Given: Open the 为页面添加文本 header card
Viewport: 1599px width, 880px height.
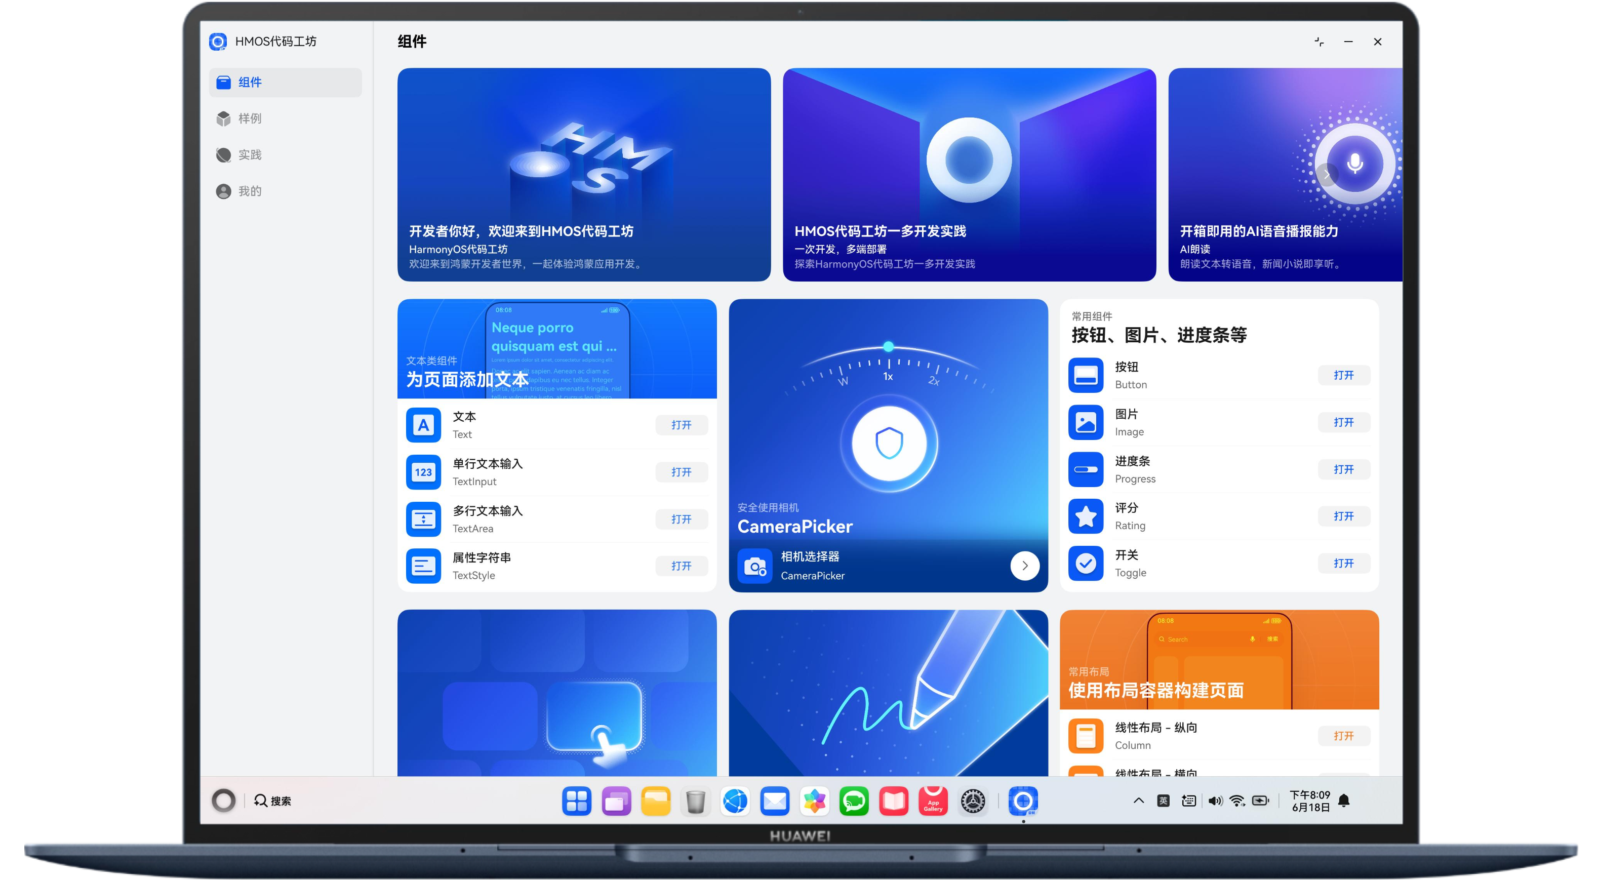Looking at the screenshot, I should (x=557, y=349).
